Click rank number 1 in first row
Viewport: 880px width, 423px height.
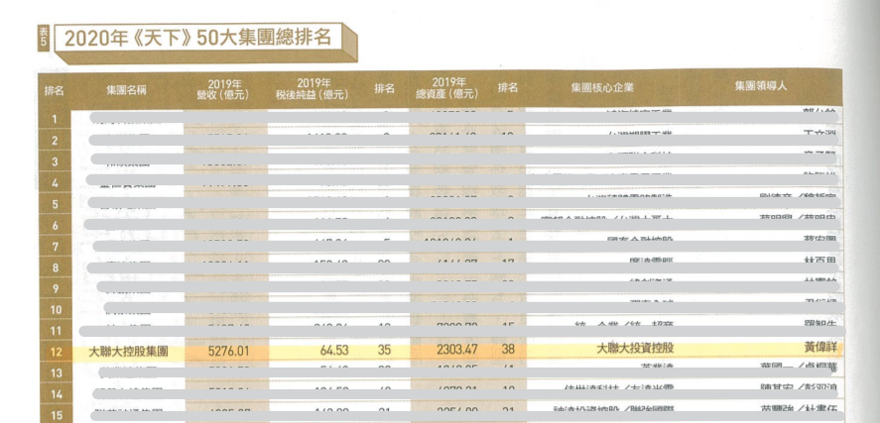55,119
